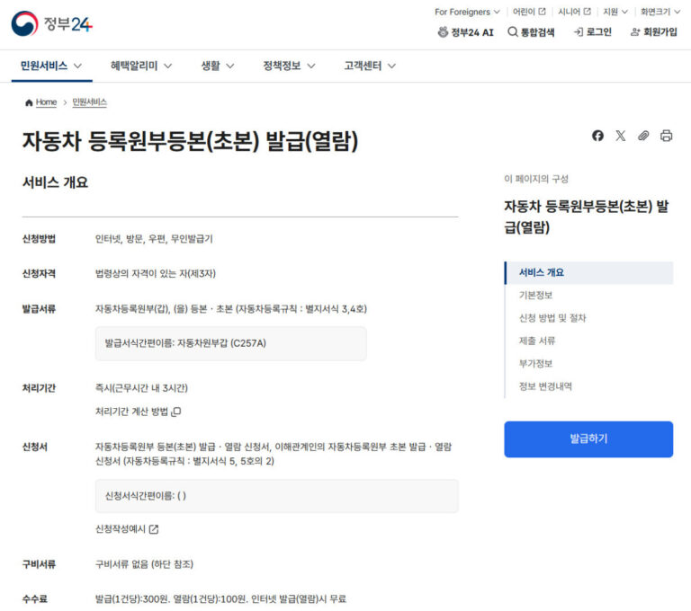The height and width of the screenshot is (611, 691).
Task: Expand the 화면크기 dropdown
Action: tap(660, 12)
